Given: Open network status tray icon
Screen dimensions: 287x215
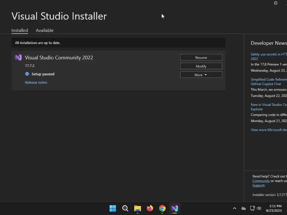Looking at the screenshot, I should pos(252,208).
